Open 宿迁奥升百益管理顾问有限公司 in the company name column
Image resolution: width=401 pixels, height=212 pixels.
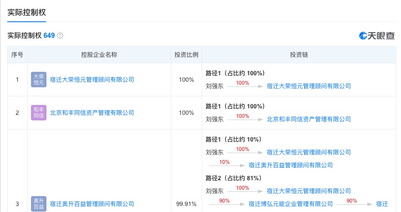click(x=92, y=204)
